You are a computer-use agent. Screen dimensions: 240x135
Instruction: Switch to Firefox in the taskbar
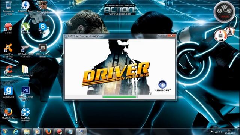pyautogui.click(x=48, y=132)
